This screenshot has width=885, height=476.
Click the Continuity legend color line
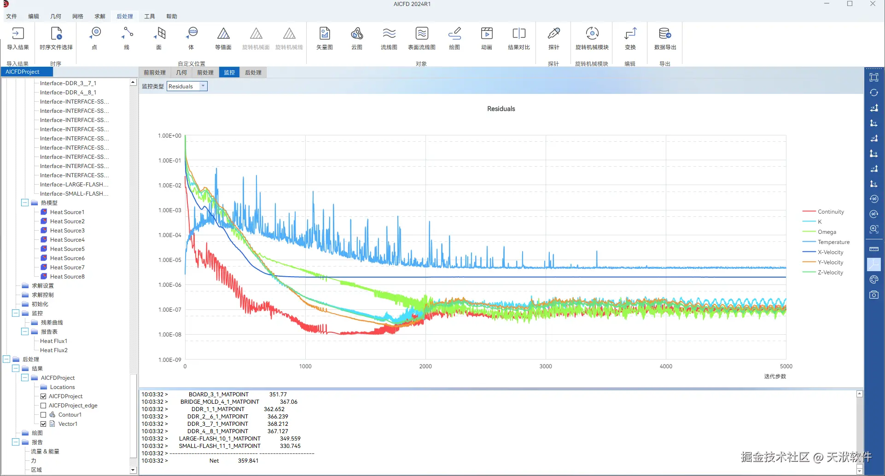(809, 212)
